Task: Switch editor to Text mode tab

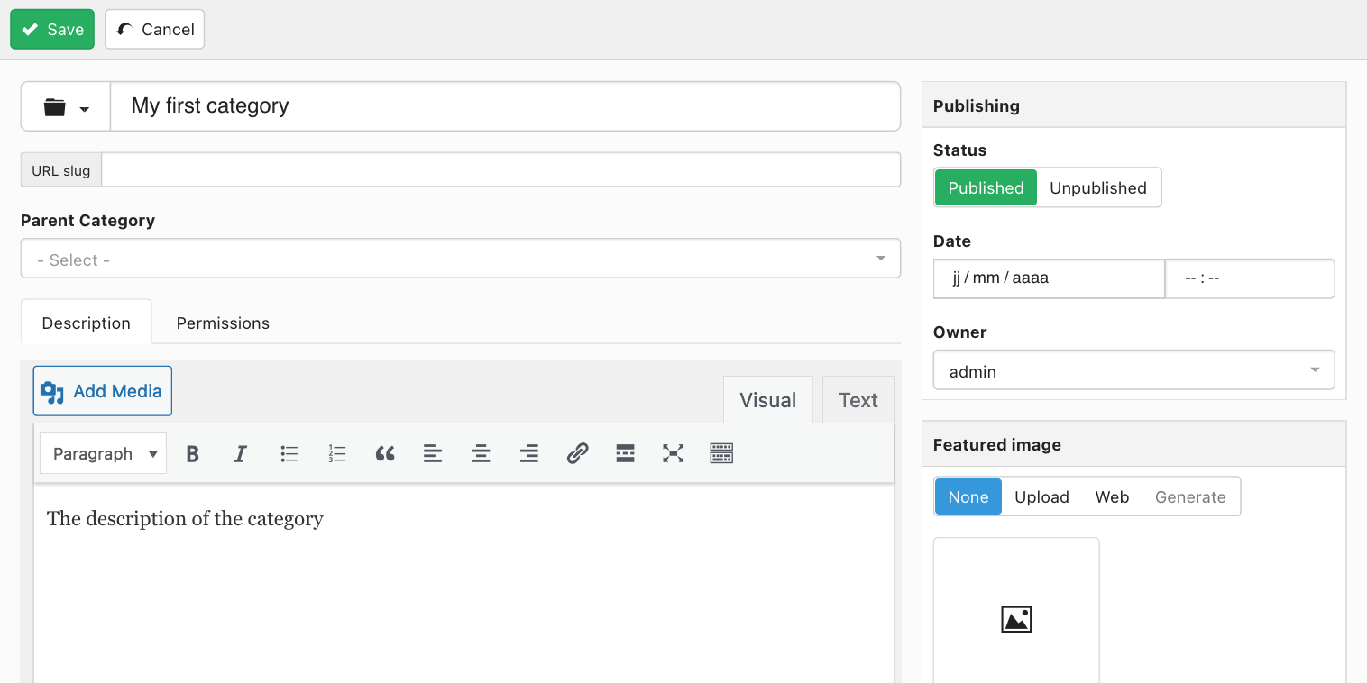Action: tap(858, 400)
